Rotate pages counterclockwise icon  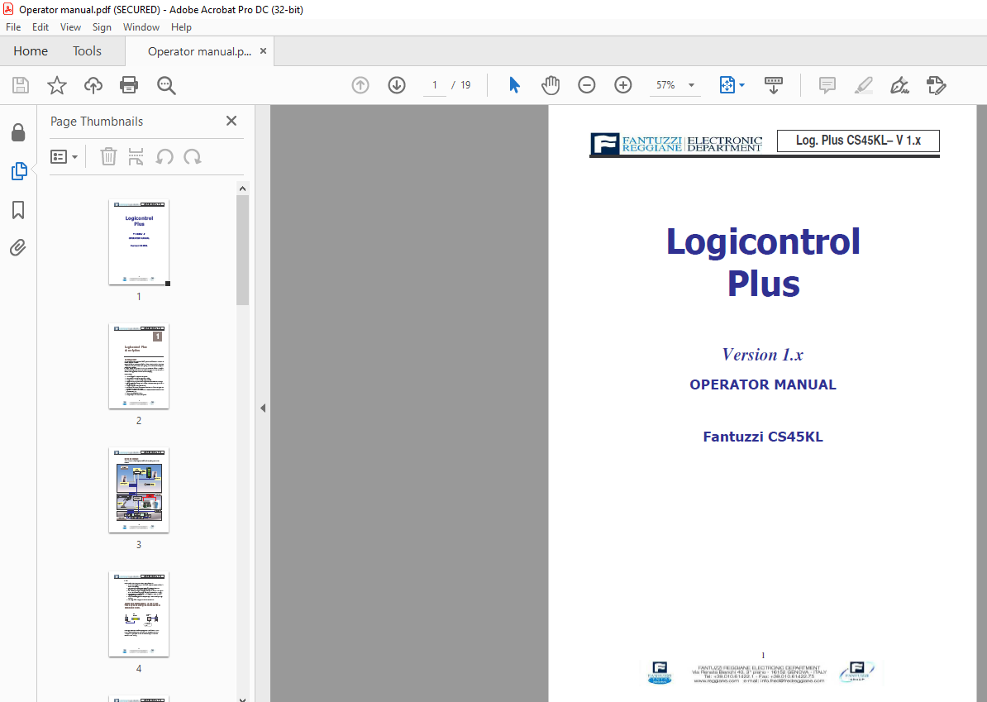164,157
